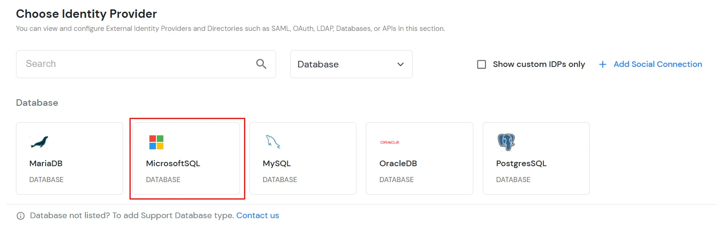Select the MySQL card title text
Image resolution: width=726 pixels, height=235 pixels.
277,164
